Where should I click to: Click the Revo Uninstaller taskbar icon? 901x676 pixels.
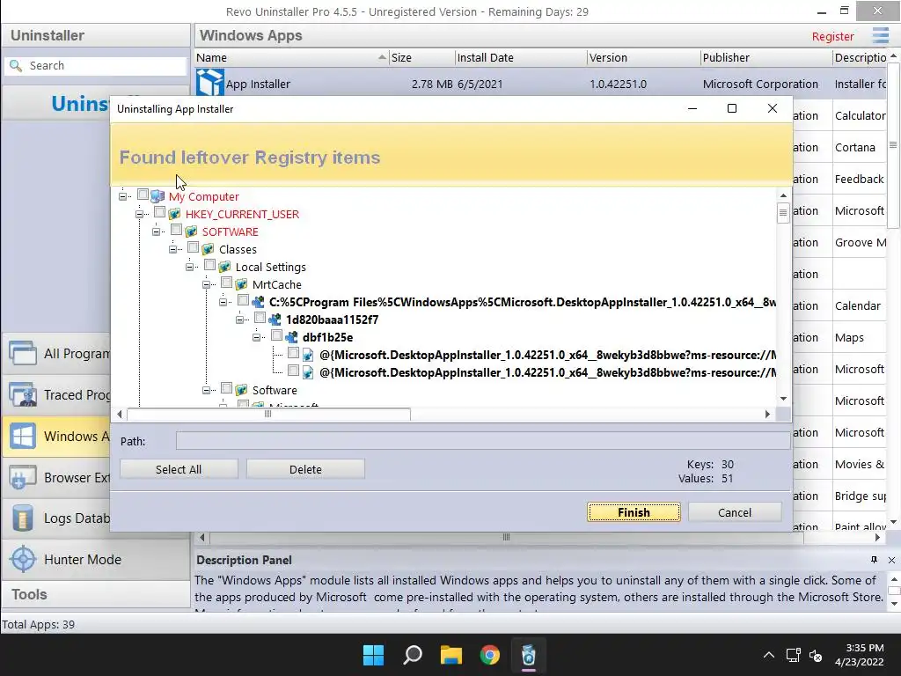click(528, 655)
